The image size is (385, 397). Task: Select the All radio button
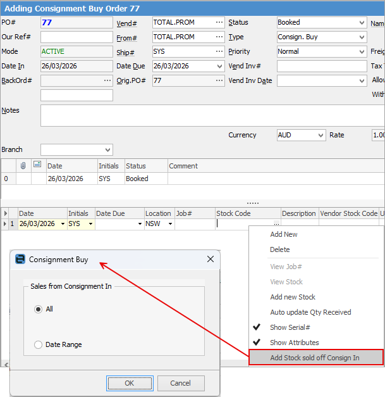pos(39,309)
